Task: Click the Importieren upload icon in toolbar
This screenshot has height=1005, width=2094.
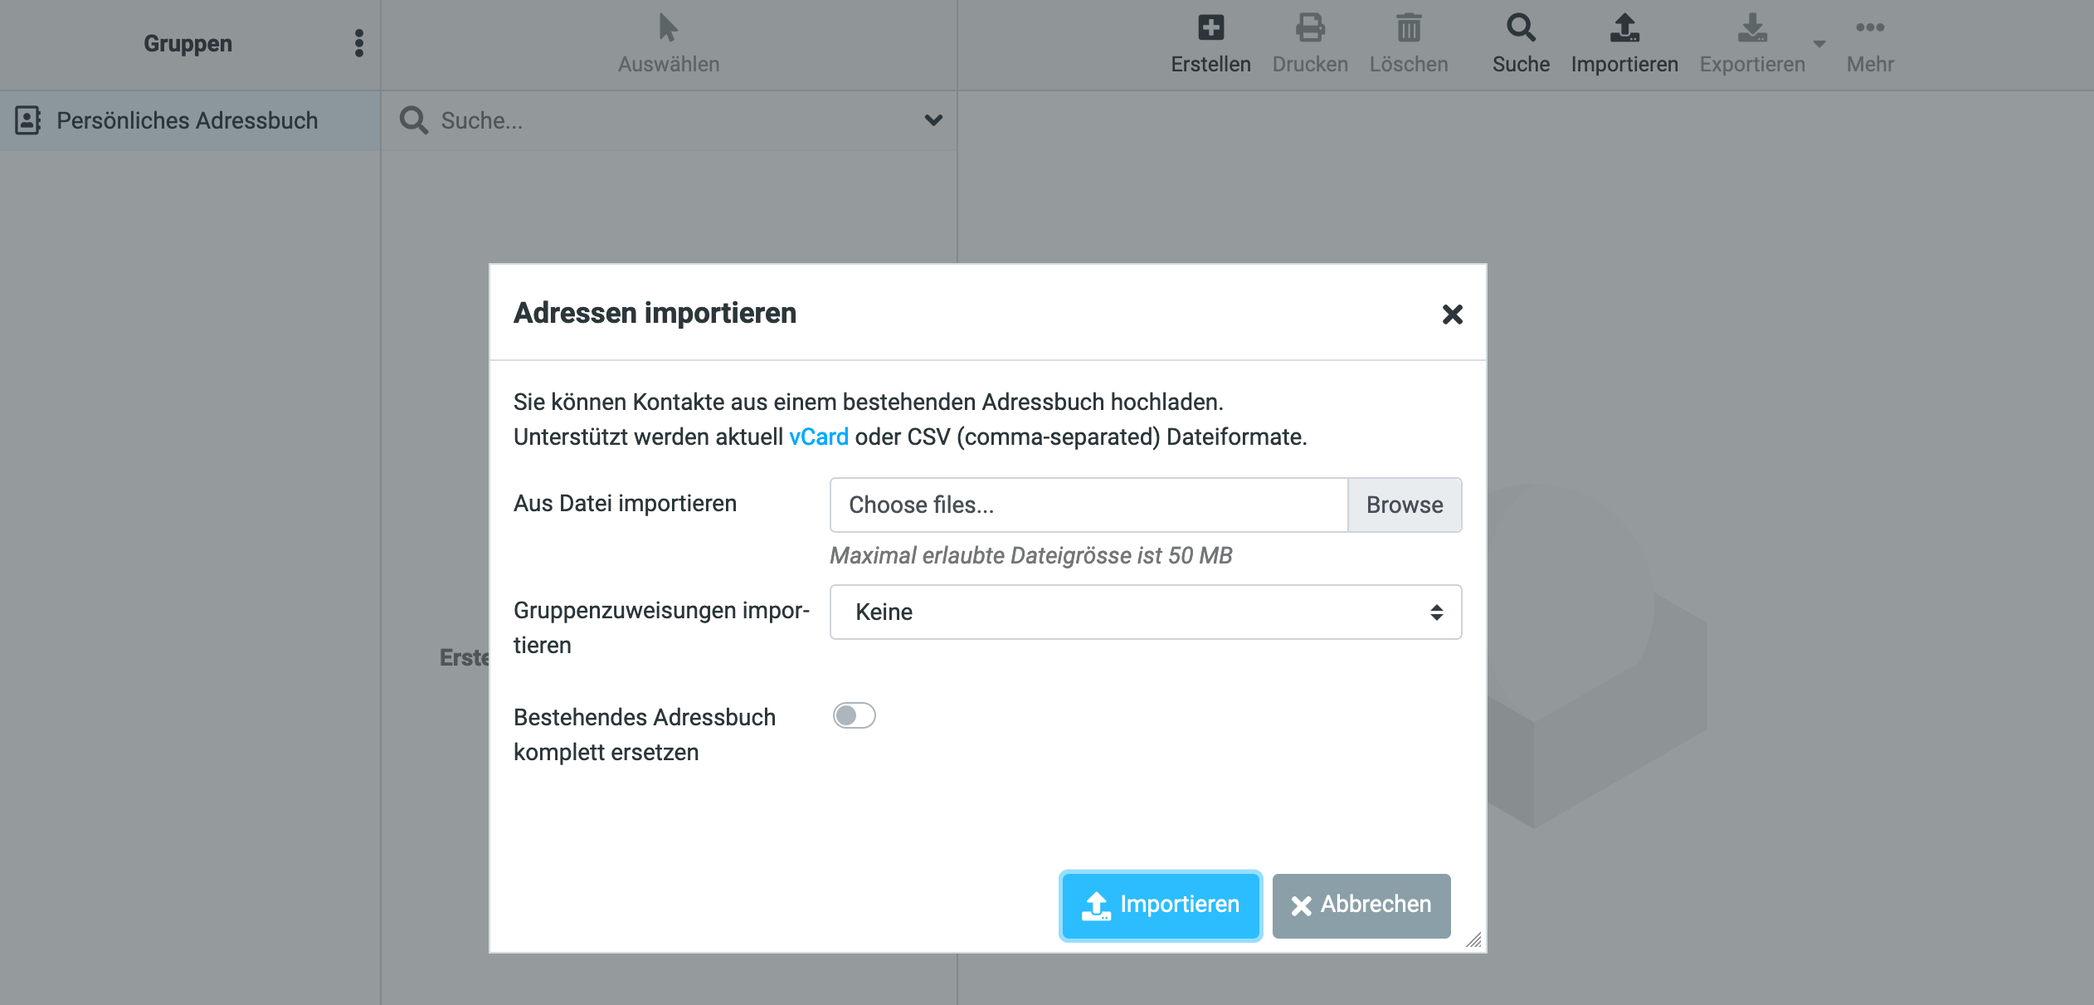Action: click(x=1624, y=29)
